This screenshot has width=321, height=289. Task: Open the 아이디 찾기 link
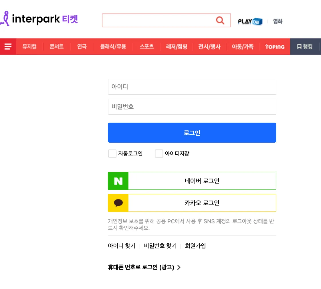pyautogui.click(x=122, y=246)
